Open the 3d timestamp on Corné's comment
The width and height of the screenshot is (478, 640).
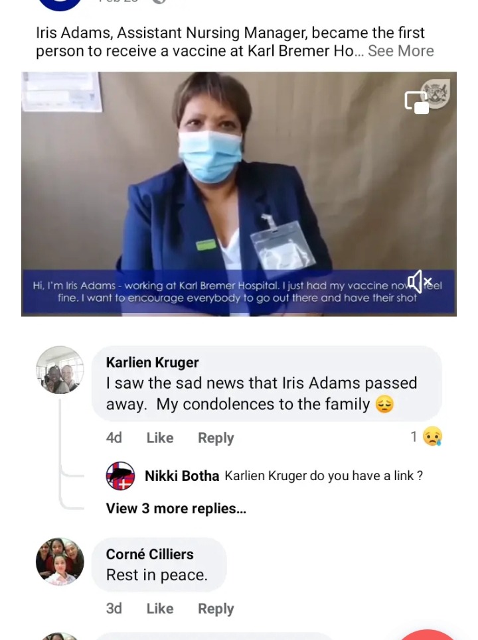pos(114,609)
